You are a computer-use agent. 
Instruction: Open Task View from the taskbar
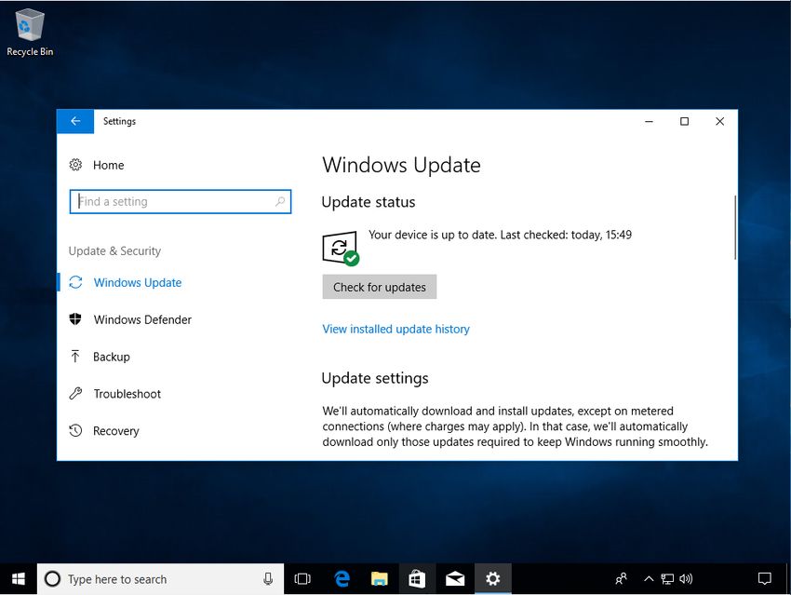(x=302, y=579)
